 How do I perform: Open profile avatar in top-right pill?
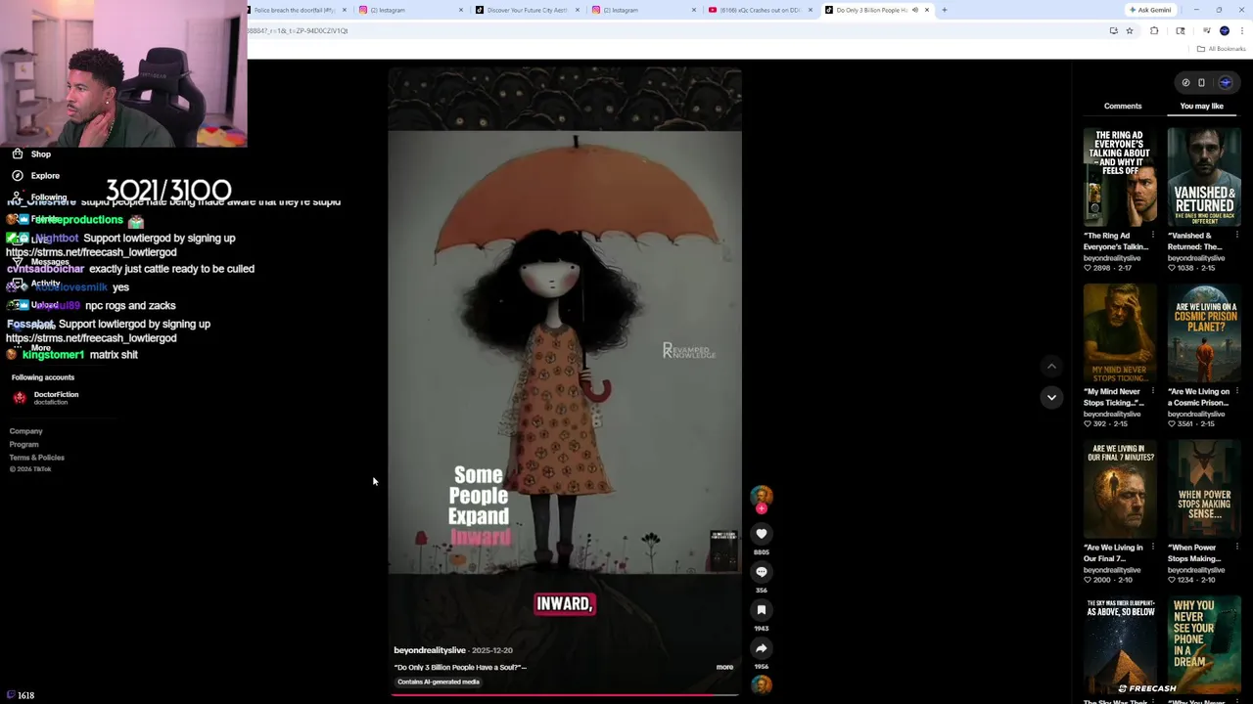click(x=1225, y=83)
